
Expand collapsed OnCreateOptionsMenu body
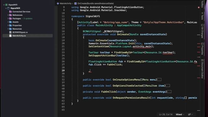coord(159,80)
